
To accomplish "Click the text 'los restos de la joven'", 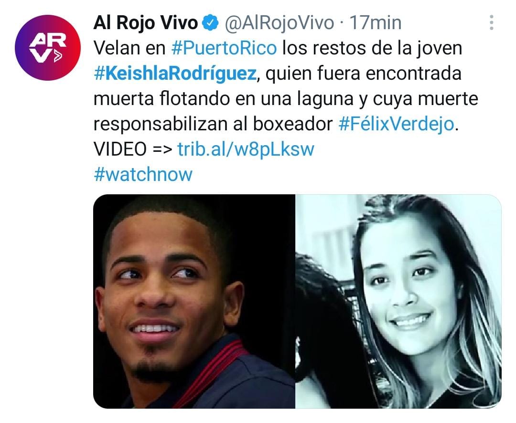I will coord(372,48).
